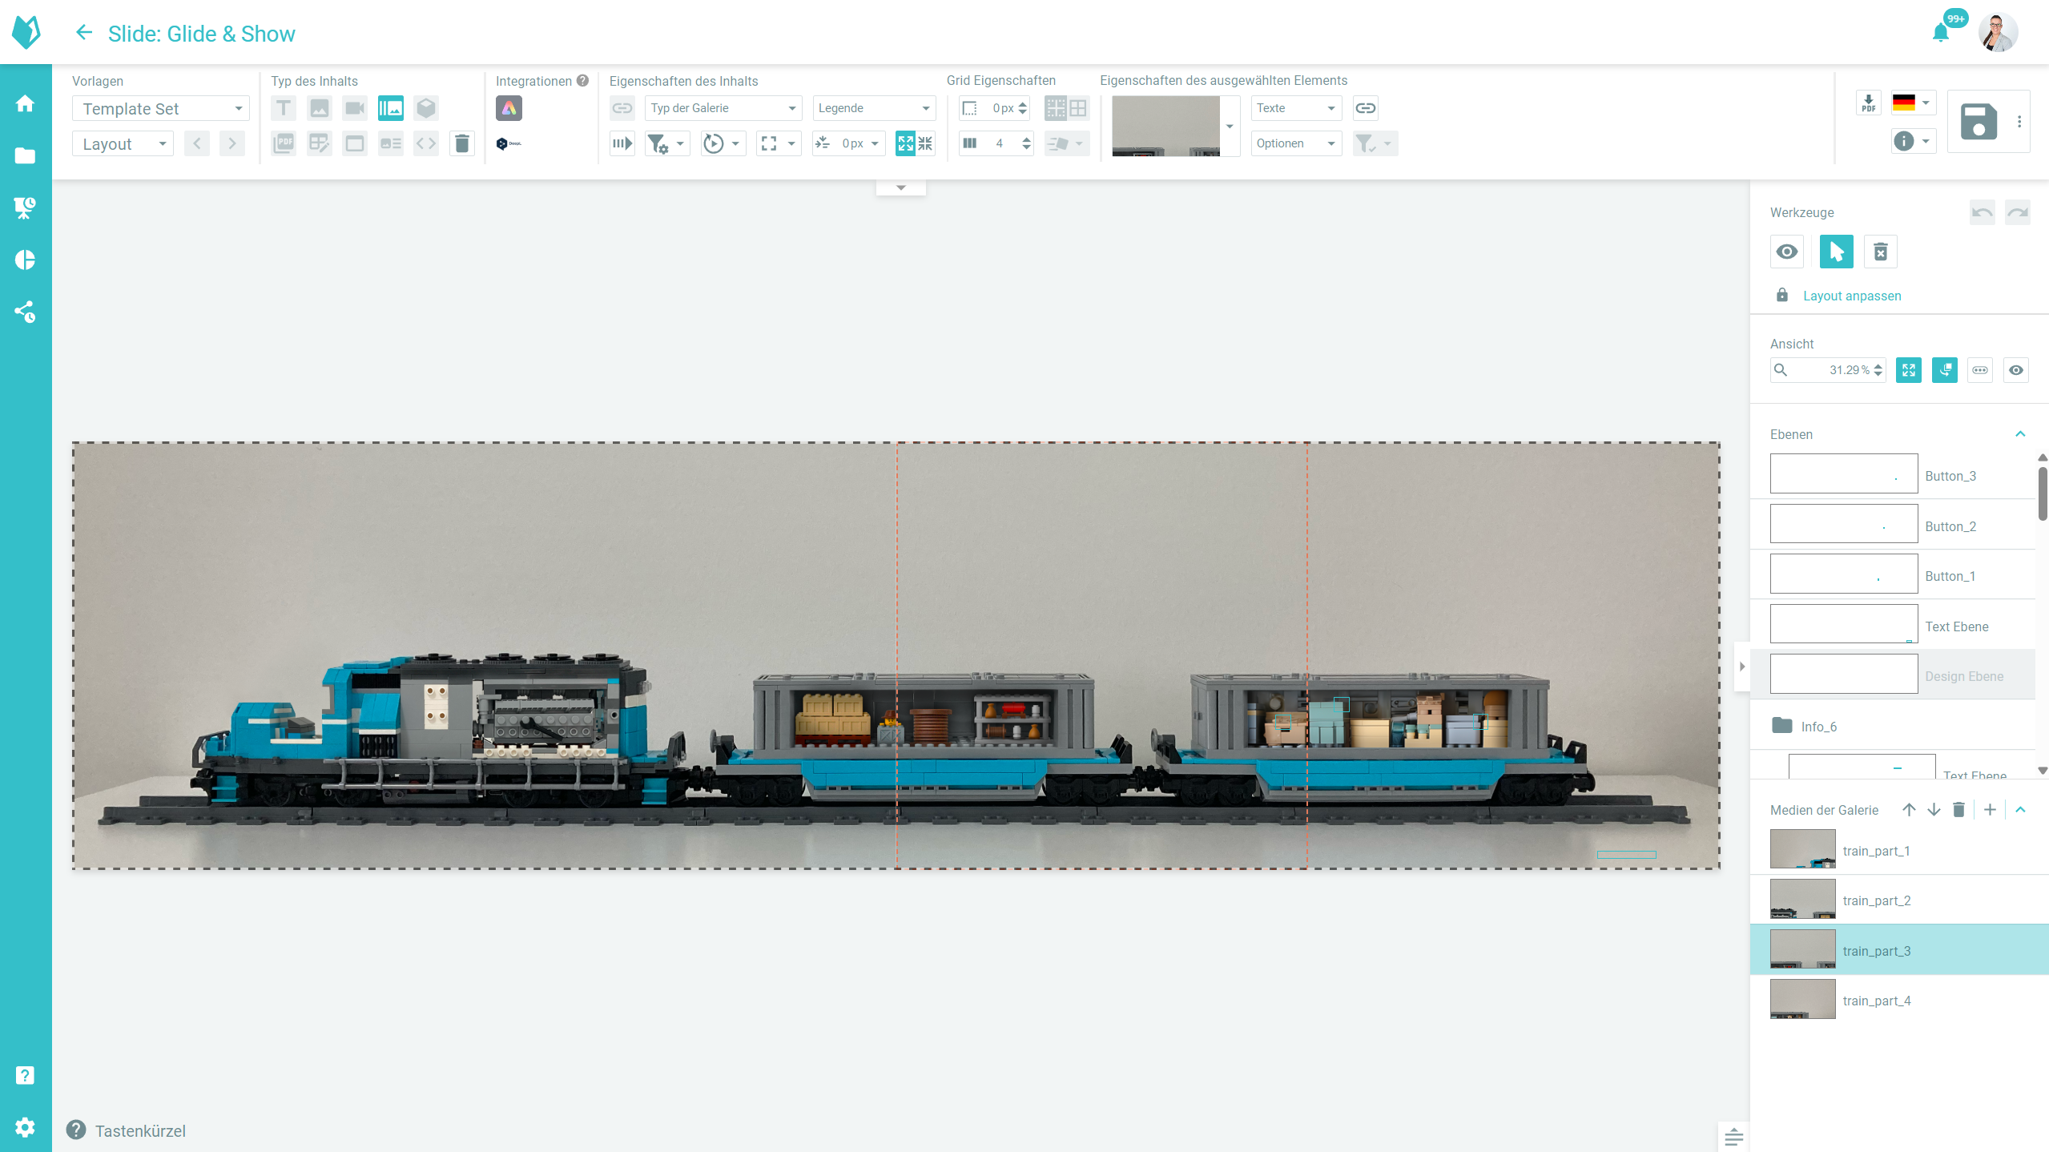This screenshot has height=1152, width=2049.
Task: Open the Template Set dropdown
Action: click(x=160, y=109)
